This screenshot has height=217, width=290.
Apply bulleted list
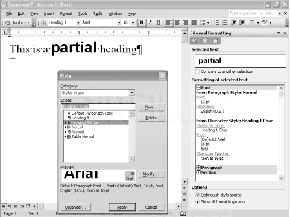(225, 22)
